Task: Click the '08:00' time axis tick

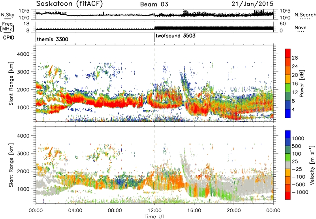Action: click(115, 211)
